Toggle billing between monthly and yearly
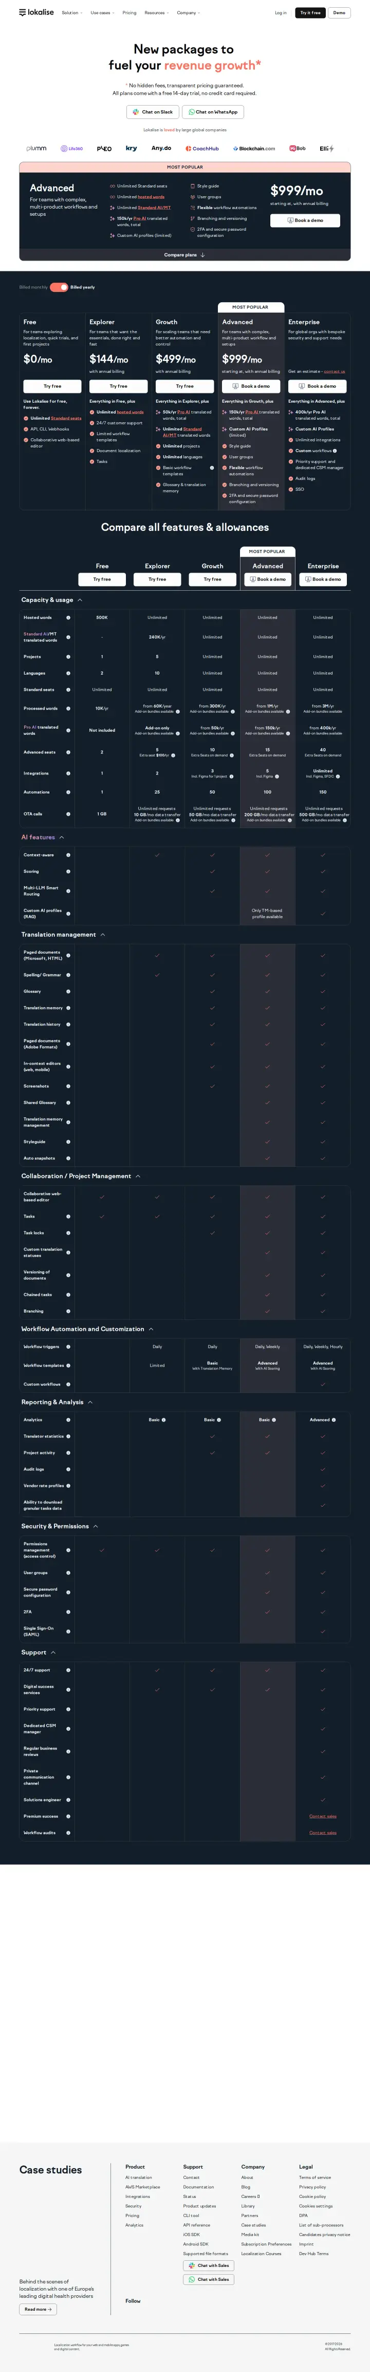 click(59, 287)
